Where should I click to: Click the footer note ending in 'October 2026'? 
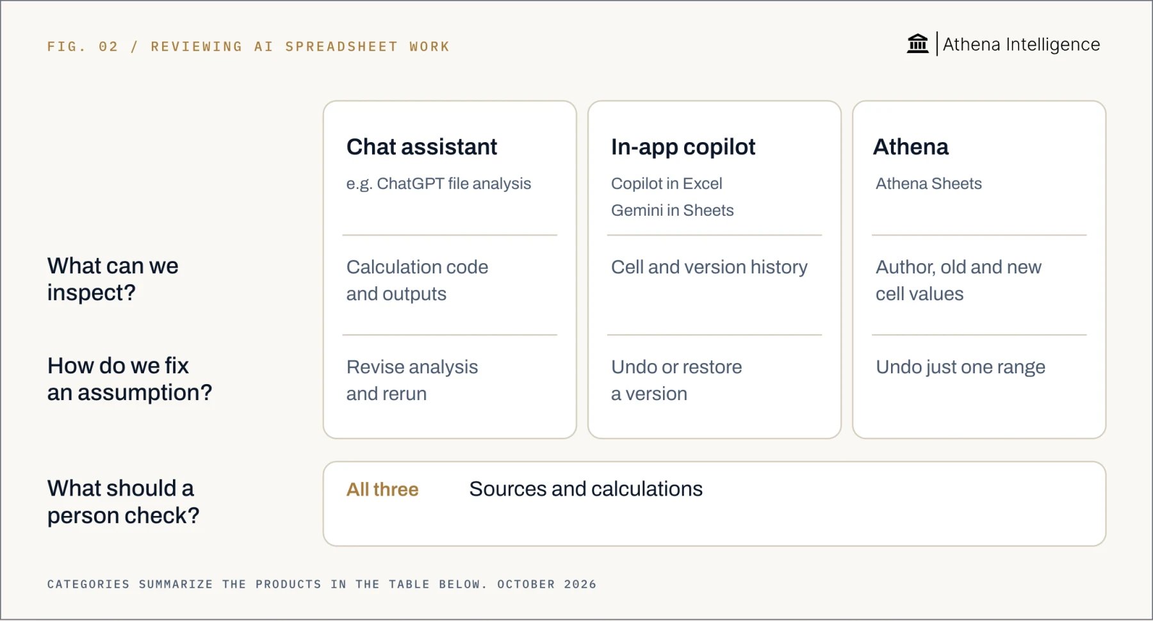point(322,585)
